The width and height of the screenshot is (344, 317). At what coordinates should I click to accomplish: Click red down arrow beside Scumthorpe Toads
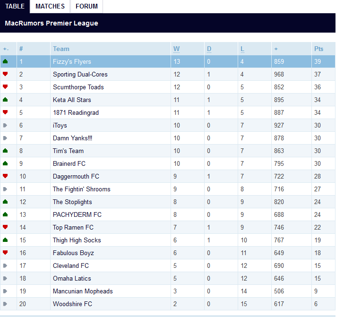click(x=5, y=87)
